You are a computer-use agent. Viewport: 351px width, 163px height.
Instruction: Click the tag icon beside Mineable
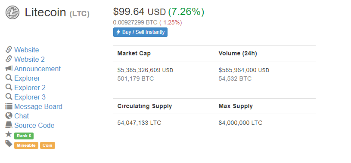click(9, 144)
